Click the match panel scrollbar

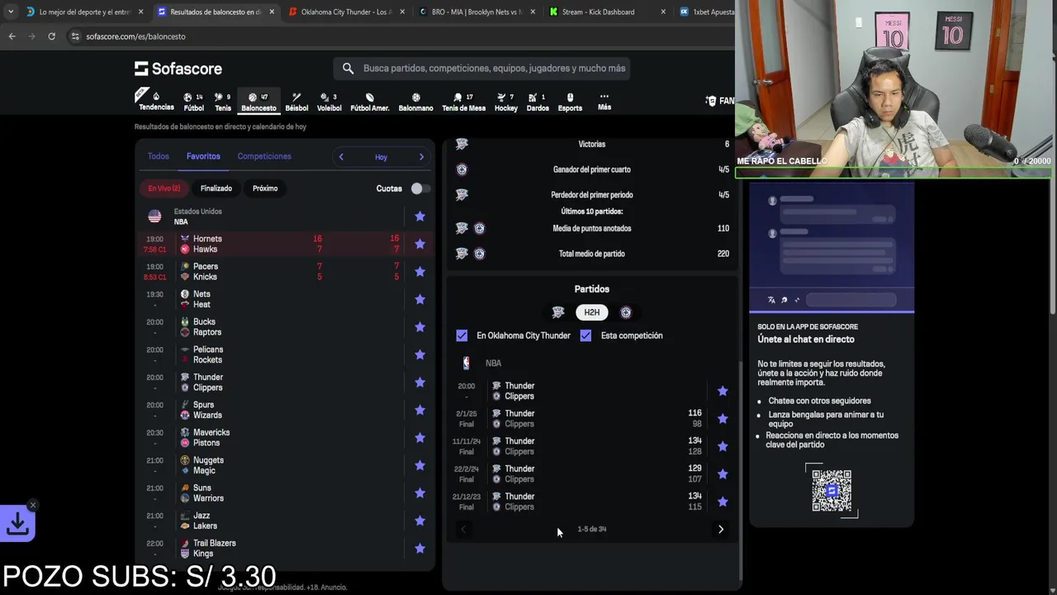(739, 471)
